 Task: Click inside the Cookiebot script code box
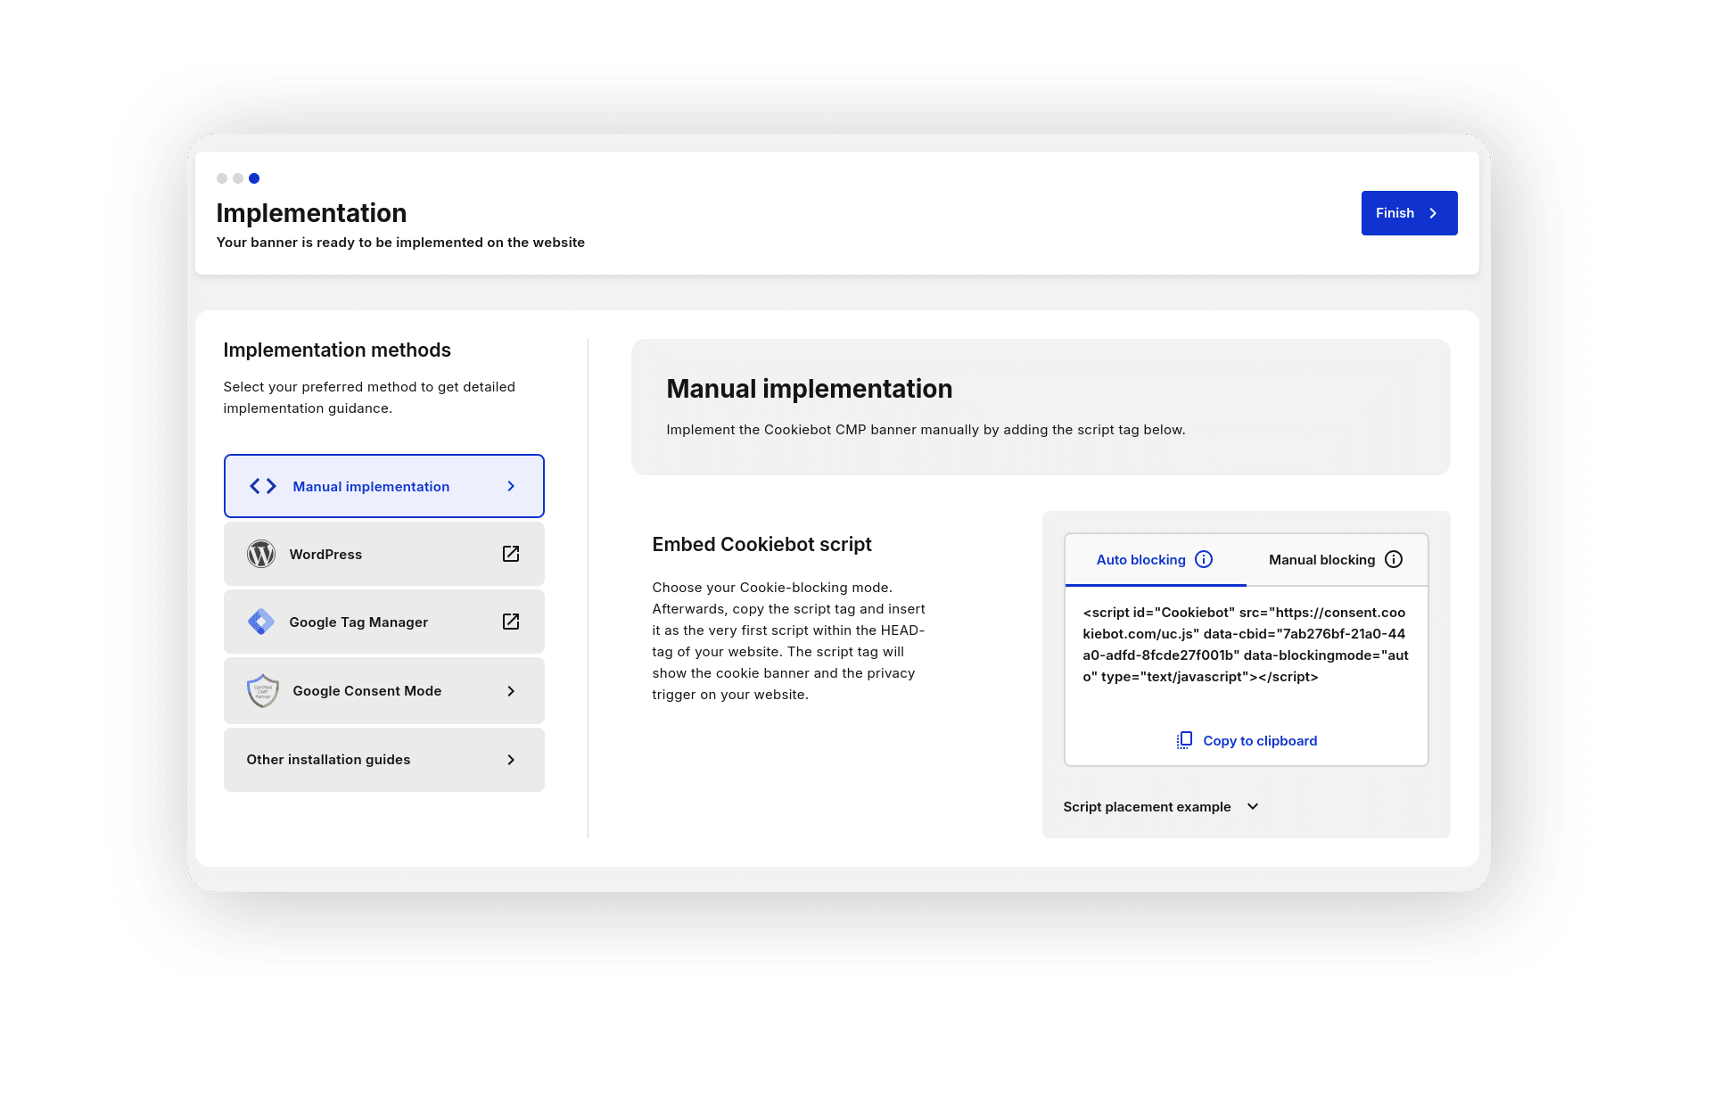[x=1246, y=645]
